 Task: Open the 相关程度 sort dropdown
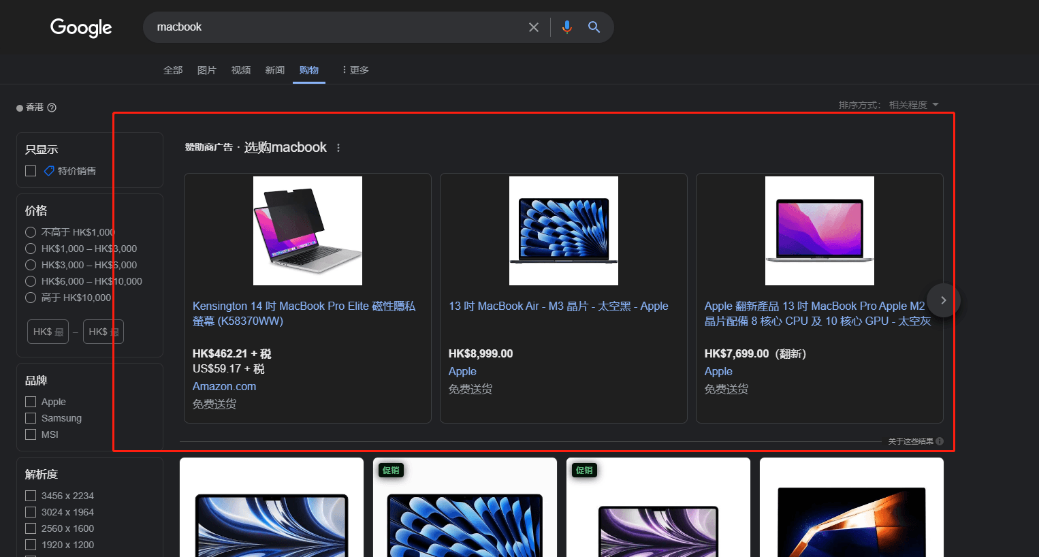pos(914,105)
